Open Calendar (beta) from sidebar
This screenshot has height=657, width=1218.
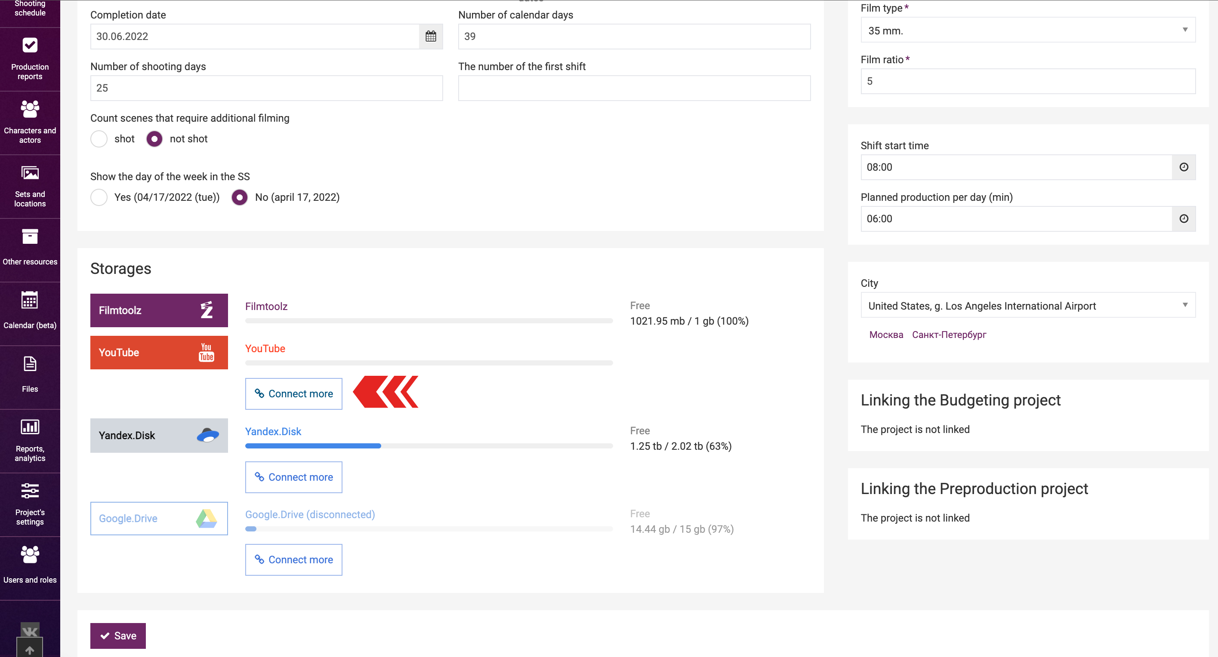point(30,310)
